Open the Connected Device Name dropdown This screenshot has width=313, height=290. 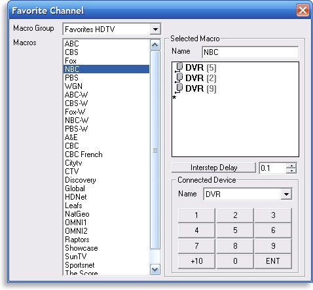tap(286, 194)
